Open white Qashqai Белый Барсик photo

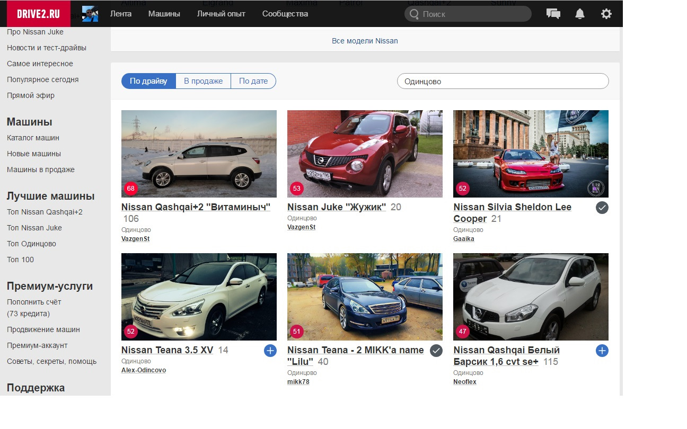pos(531,297)
